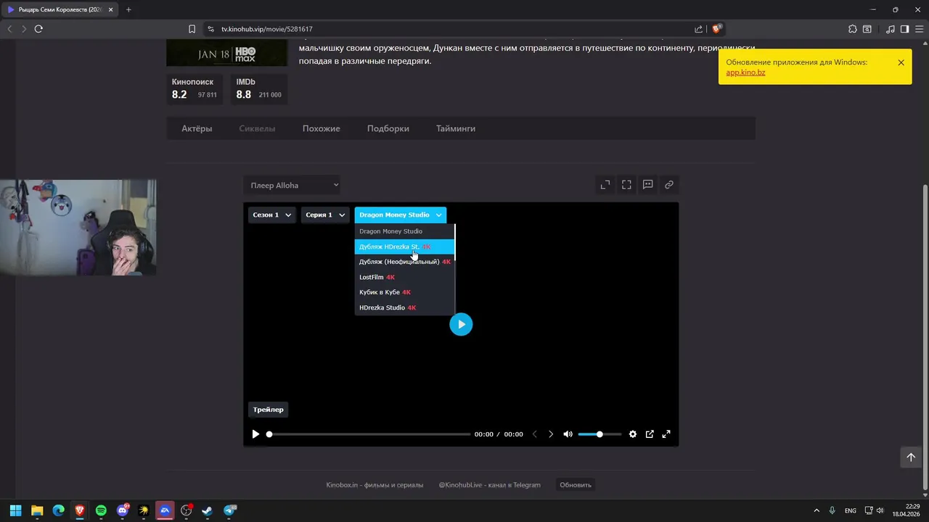
Task: Open the @Kinohub.live Telegram channel link
Action: pyautogui.click(x=489, y=485)
